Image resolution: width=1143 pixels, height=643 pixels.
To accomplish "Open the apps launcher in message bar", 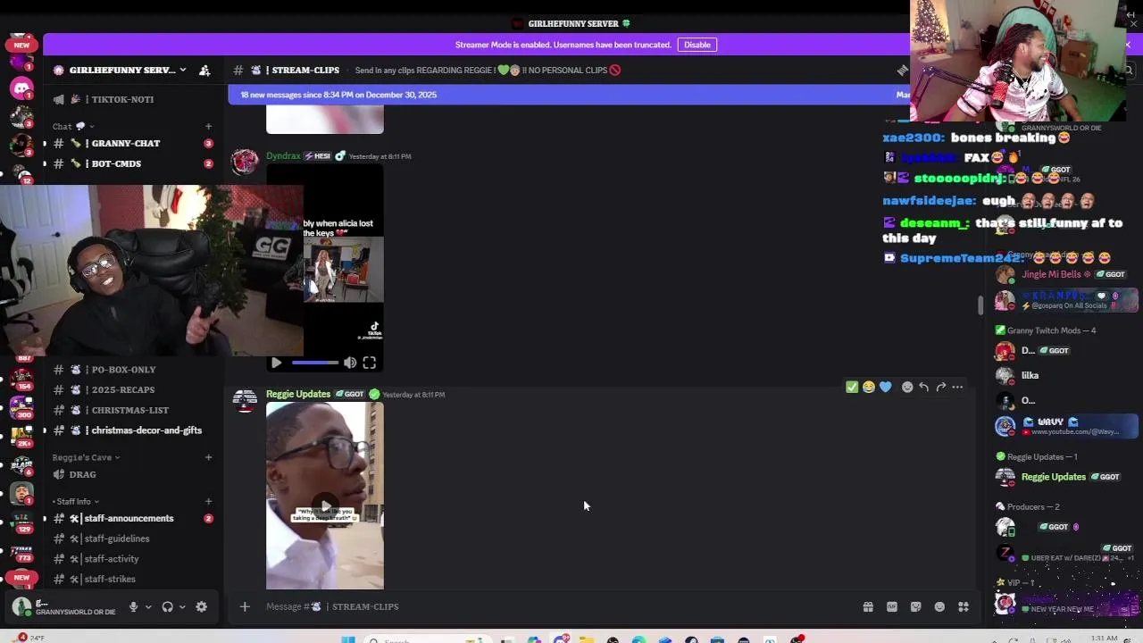I will [964, 606].
